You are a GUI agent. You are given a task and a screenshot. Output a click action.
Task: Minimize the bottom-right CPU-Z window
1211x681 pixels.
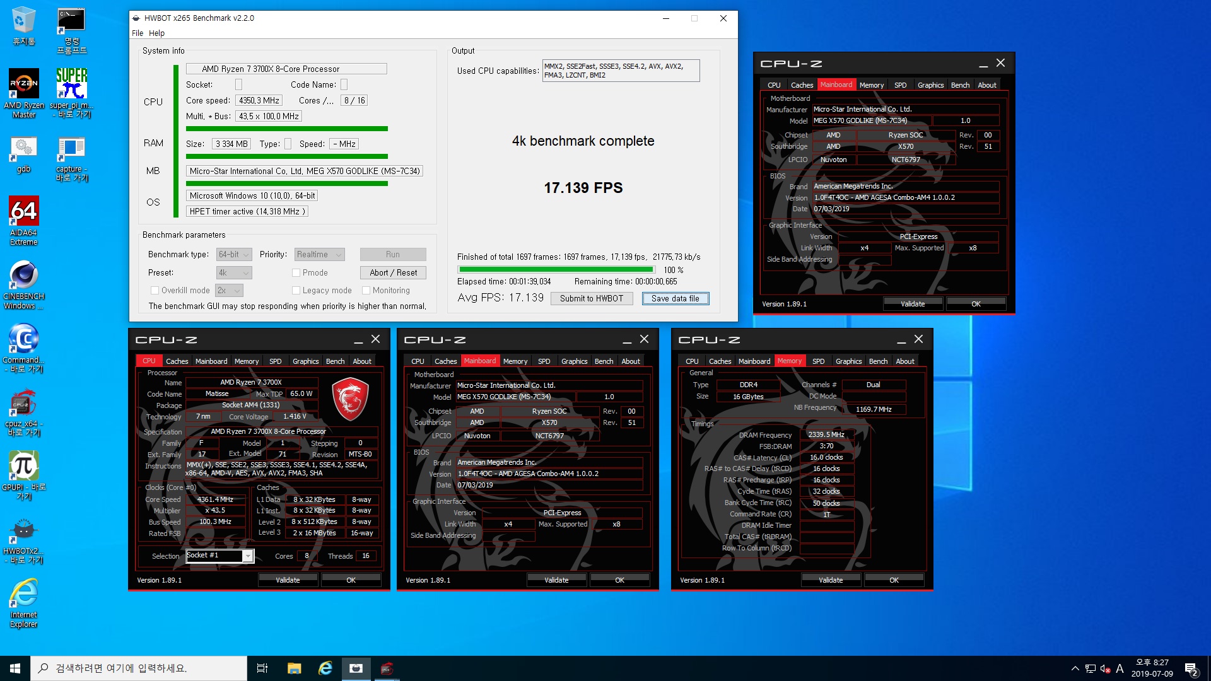tap(901, 340)
